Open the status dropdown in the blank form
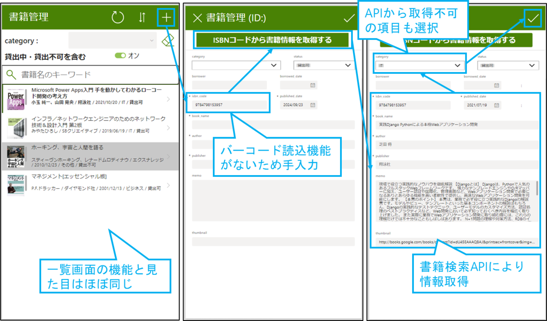 pyautogui.click(x=324, y=65)
